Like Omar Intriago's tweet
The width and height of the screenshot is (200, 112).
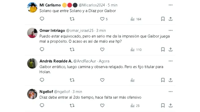click(x=102, y=50)
